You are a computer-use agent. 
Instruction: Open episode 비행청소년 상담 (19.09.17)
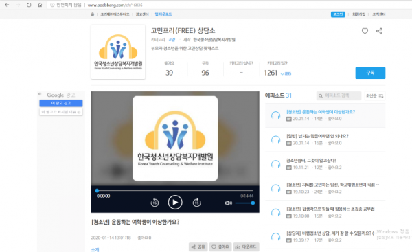point(332,233)
